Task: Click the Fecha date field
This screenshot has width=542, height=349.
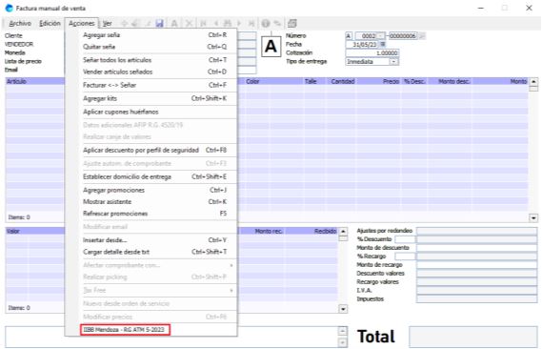Action: [x=363, y=44]
